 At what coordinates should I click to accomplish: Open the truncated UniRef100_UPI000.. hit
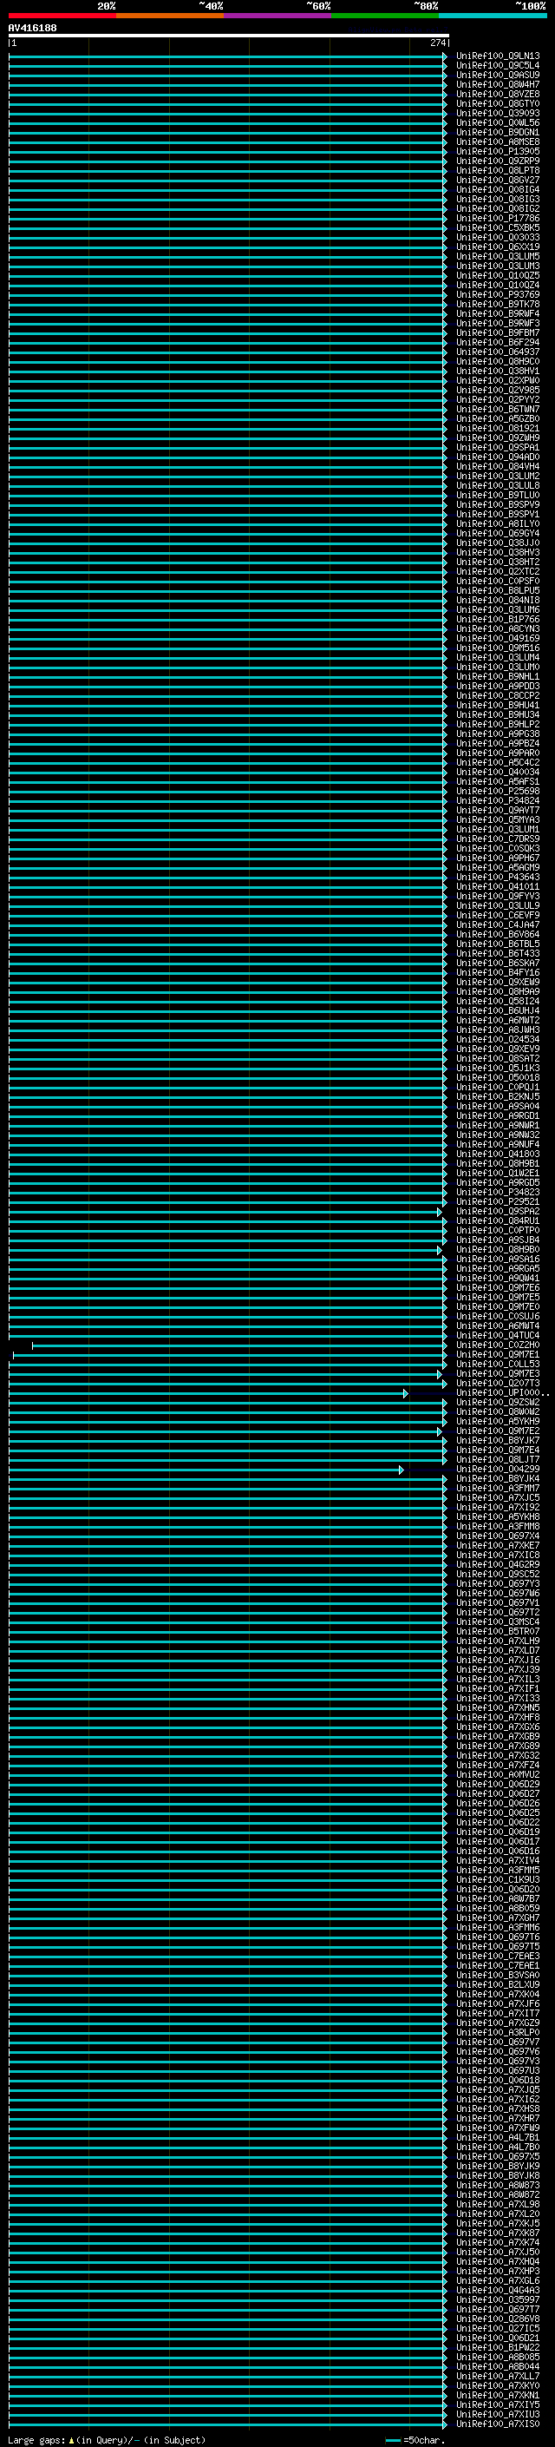502,1392
